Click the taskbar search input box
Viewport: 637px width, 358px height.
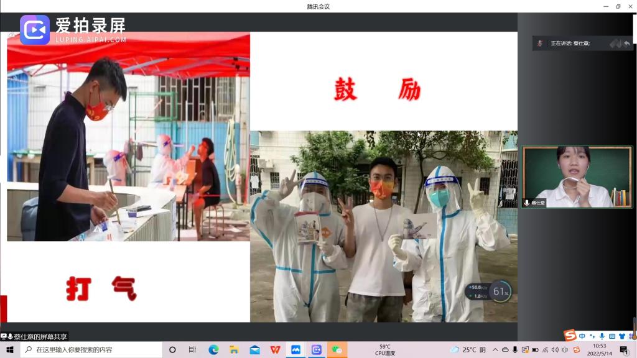[x=90, y=350]
